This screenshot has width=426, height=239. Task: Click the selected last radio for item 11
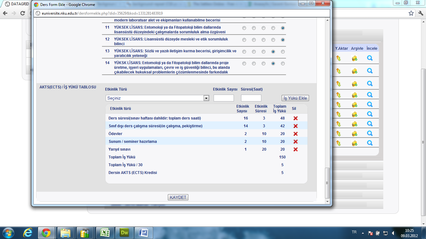pyautogui.click(x=283, y=28)
